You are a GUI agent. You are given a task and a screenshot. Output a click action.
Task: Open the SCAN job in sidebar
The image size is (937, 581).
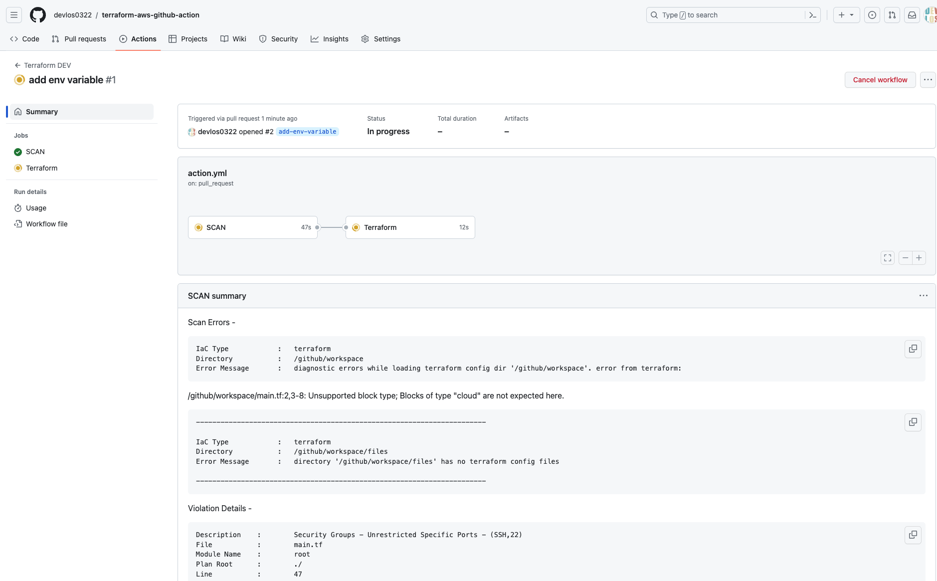(x=82, y=152)
